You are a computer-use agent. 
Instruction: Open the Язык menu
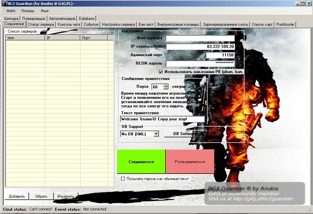point(45,11)
